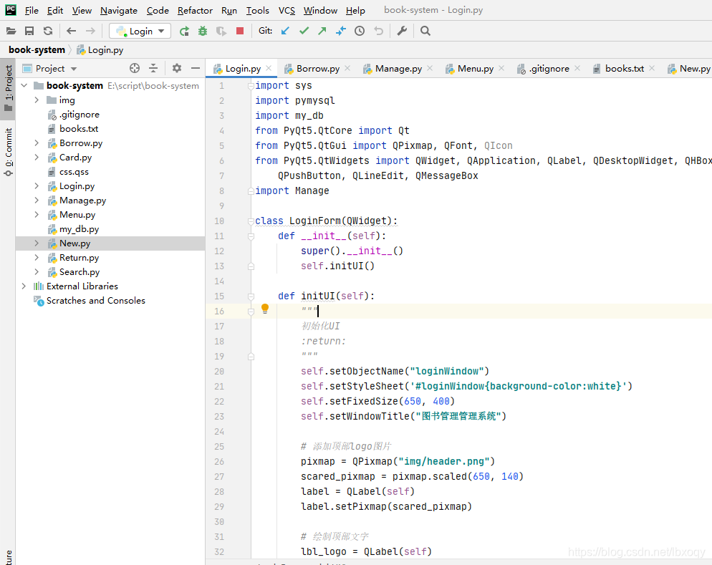Push commits with the Git arrow
The height and width of the screenshot is (565, 712).
pyautogui.click(x=322, y=31)
